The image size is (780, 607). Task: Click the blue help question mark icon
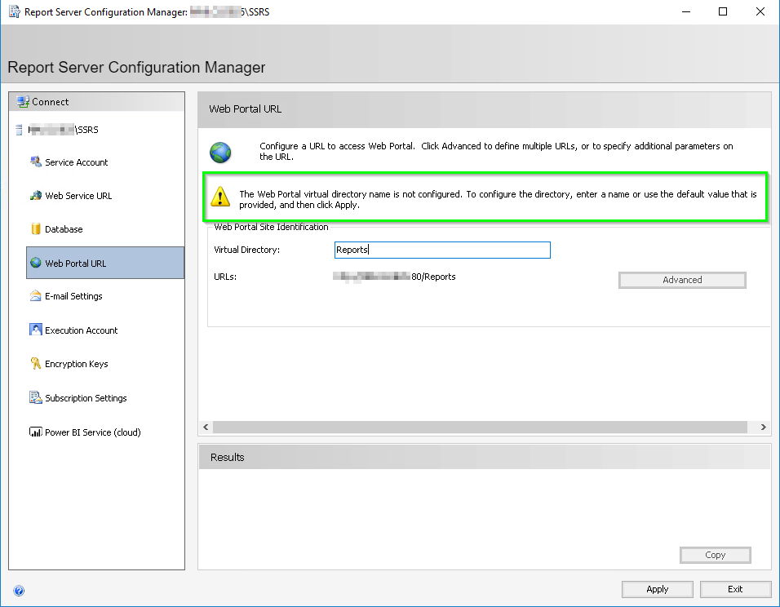[x=19, y=591]
